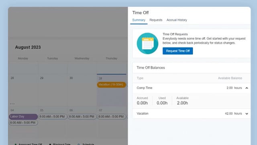
Task: Expand the Vacation balance row
Action: point(247,114)
